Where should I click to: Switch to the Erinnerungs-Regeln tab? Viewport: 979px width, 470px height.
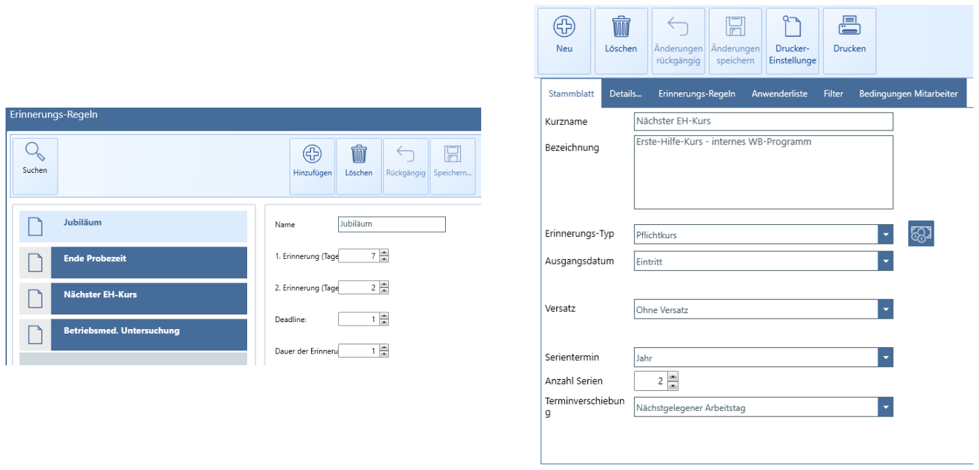tap(696, 94)
